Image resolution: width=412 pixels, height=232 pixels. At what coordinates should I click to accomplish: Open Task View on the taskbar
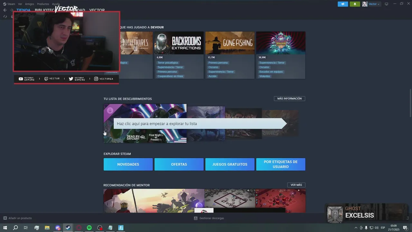coord(26,228)
